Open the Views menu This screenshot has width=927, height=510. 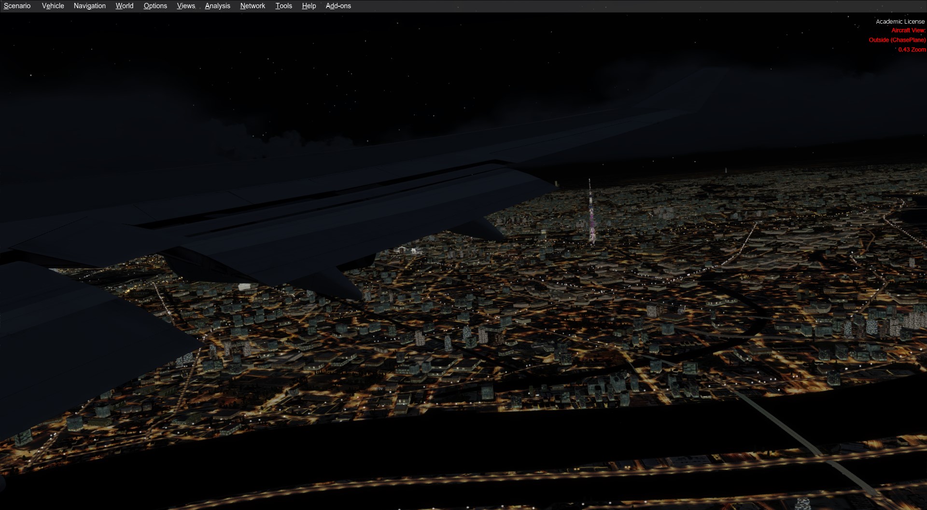click(x=186, y=6)
